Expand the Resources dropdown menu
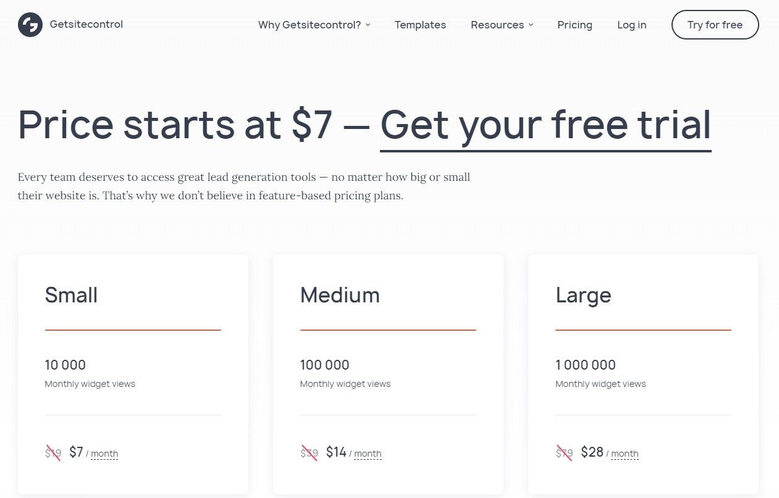 pos(497,25)
